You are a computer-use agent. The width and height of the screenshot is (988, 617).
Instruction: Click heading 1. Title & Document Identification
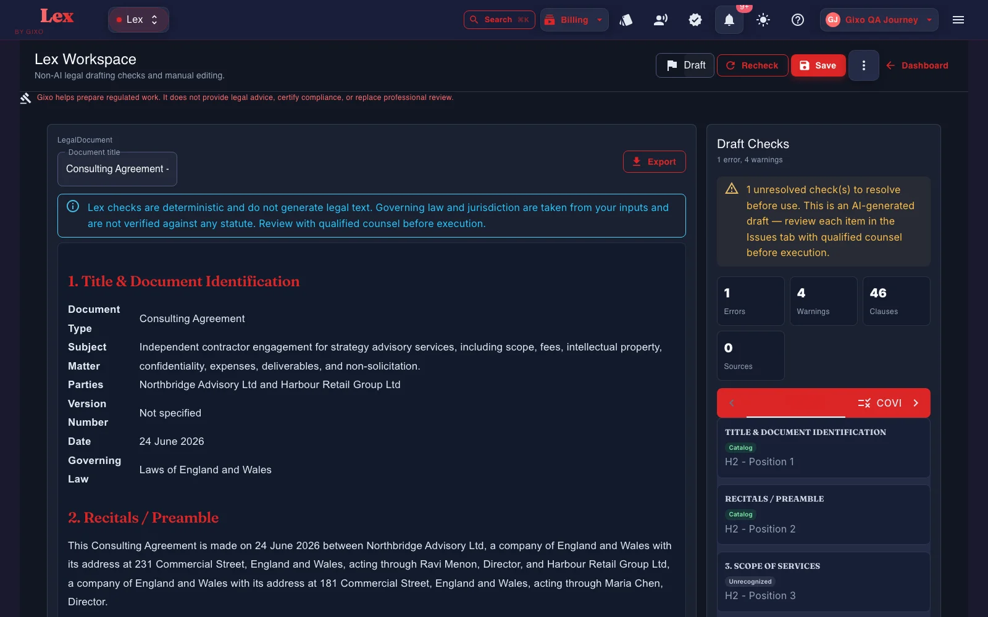pos(183,281)
